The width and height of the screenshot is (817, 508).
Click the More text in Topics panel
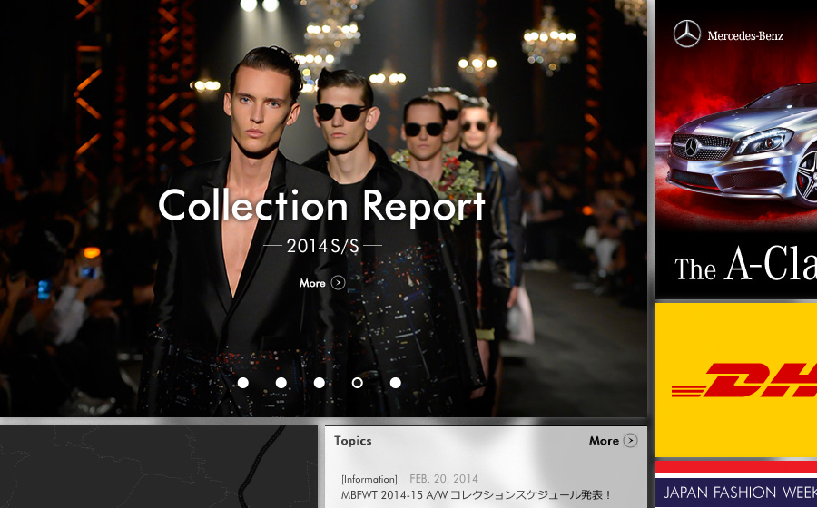tap(604, 441)
